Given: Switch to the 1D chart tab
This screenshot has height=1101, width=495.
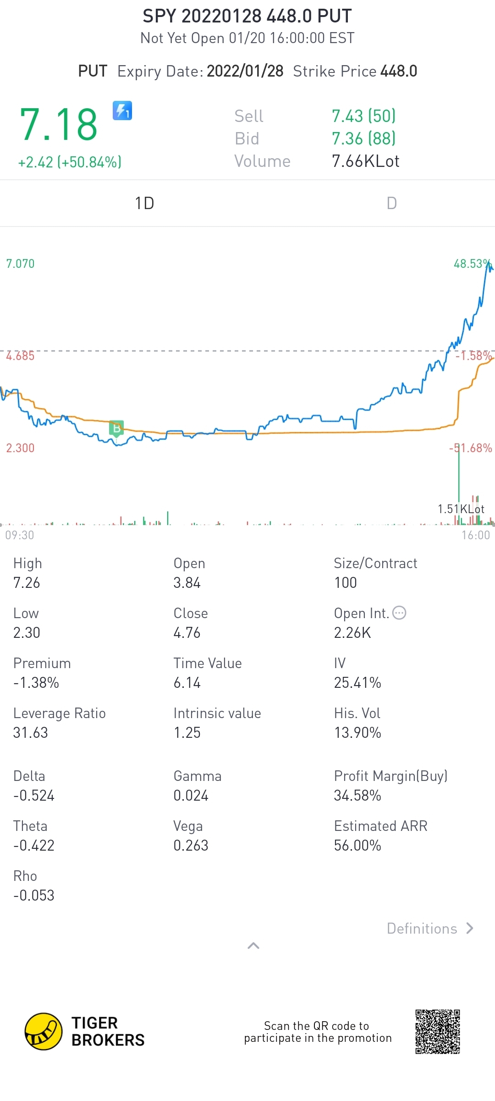Looking at the screenshot, I should [x=144, y=203].
